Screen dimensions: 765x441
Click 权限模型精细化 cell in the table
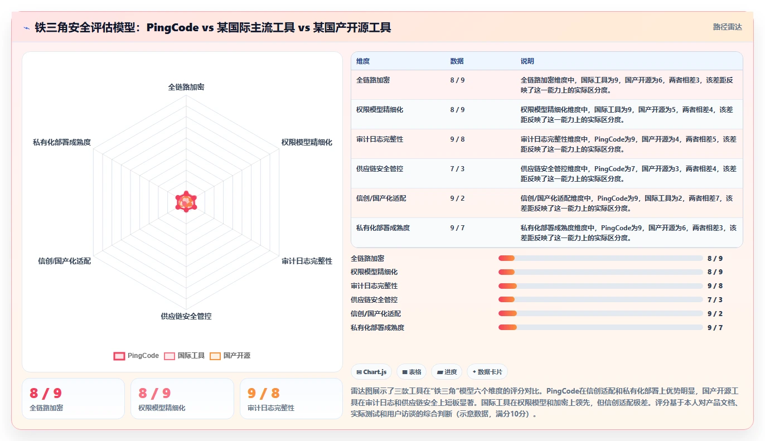tap(380, 110)
